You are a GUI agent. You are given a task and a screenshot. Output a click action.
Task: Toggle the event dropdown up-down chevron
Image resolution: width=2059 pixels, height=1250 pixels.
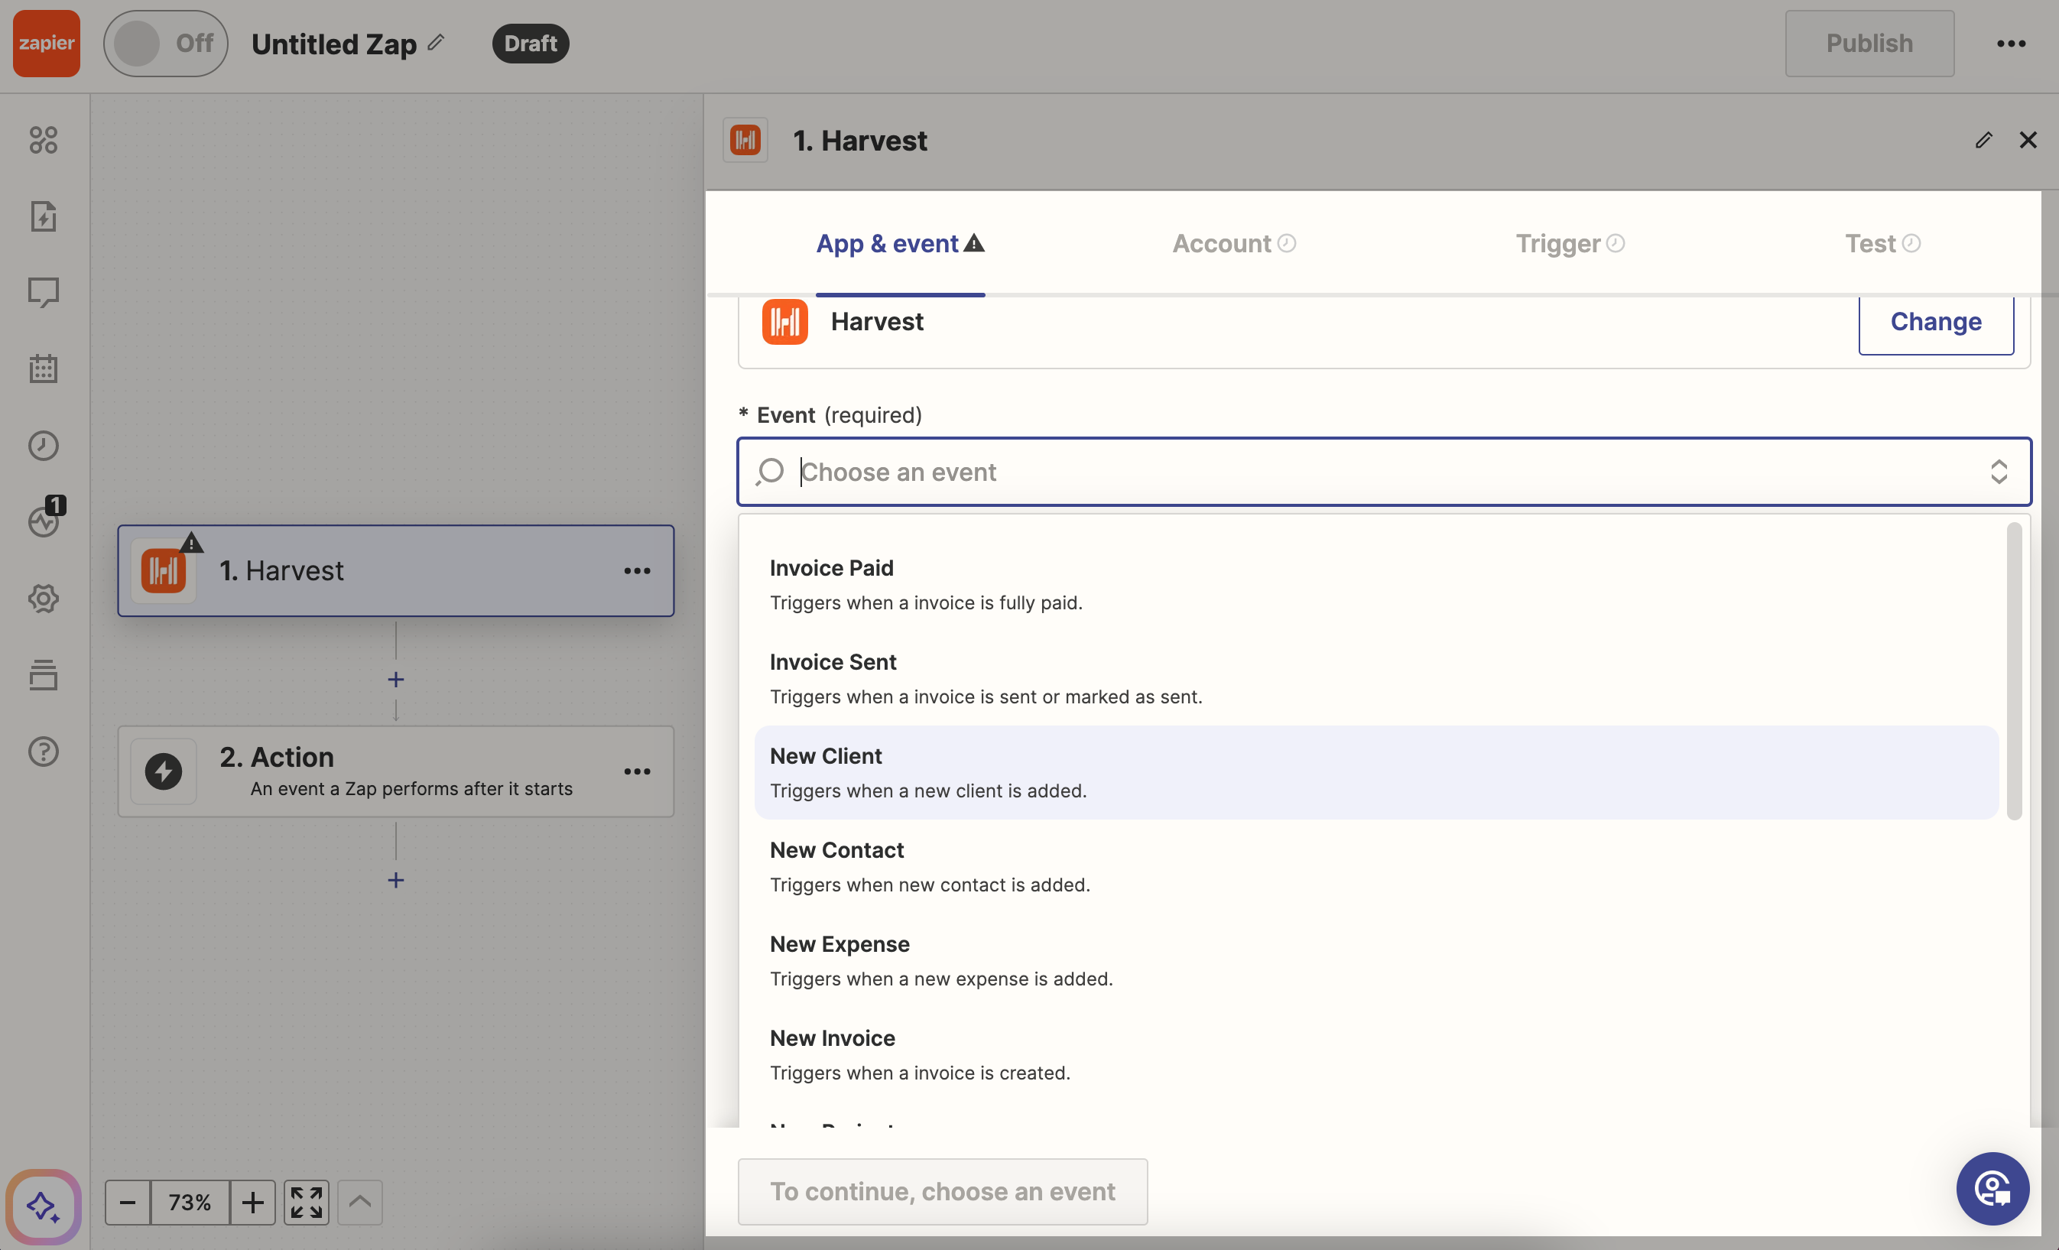[1999, 472]
